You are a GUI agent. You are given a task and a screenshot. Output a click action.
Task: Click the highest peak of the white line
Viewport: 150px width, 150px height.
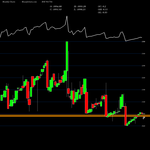[x=67, y=16]
